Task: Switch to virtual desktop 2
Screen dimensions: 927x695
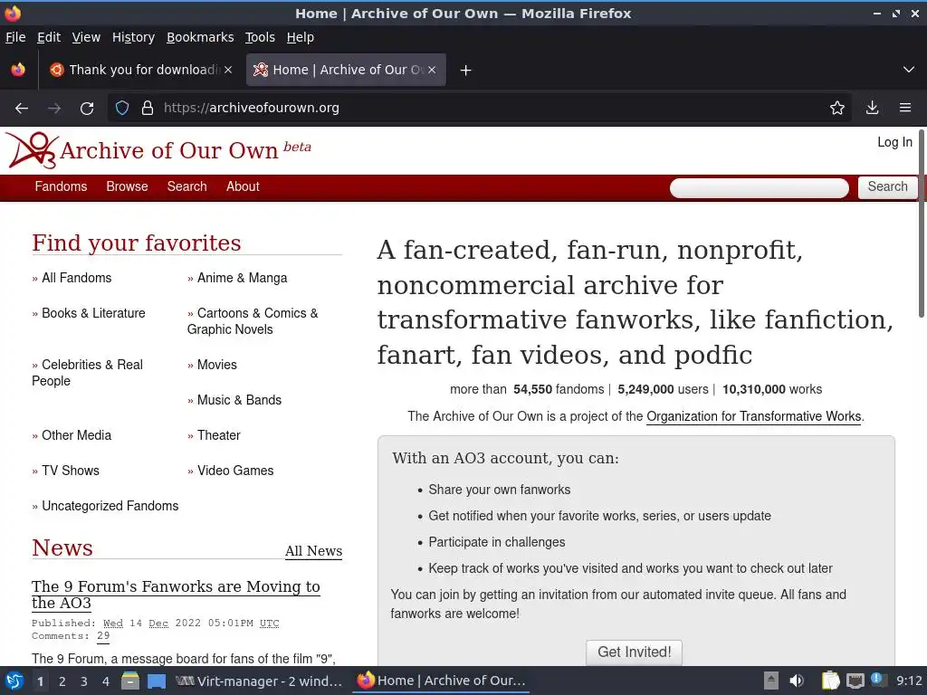Action: tap(62, 681)
